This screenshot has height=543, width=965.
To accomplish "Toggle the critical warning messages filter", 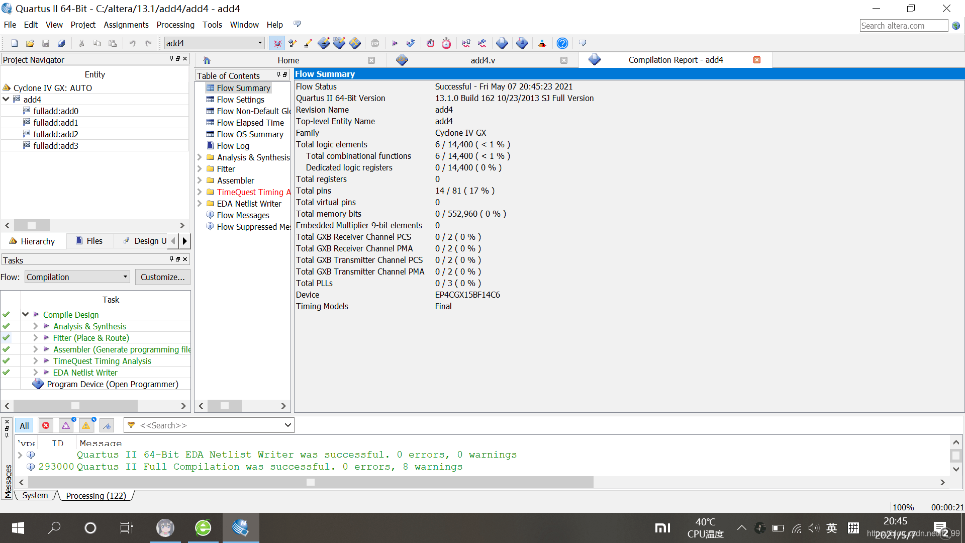I will coord(66,426).
